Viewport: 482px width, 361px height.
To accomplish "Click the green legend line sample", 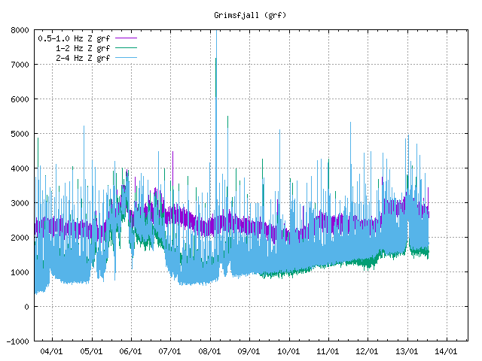I will coord(126,48).
